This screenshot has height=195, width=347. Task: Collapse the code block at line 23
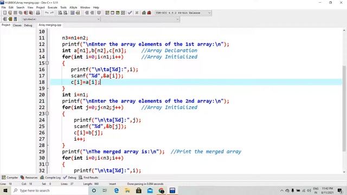click(47, 113)
